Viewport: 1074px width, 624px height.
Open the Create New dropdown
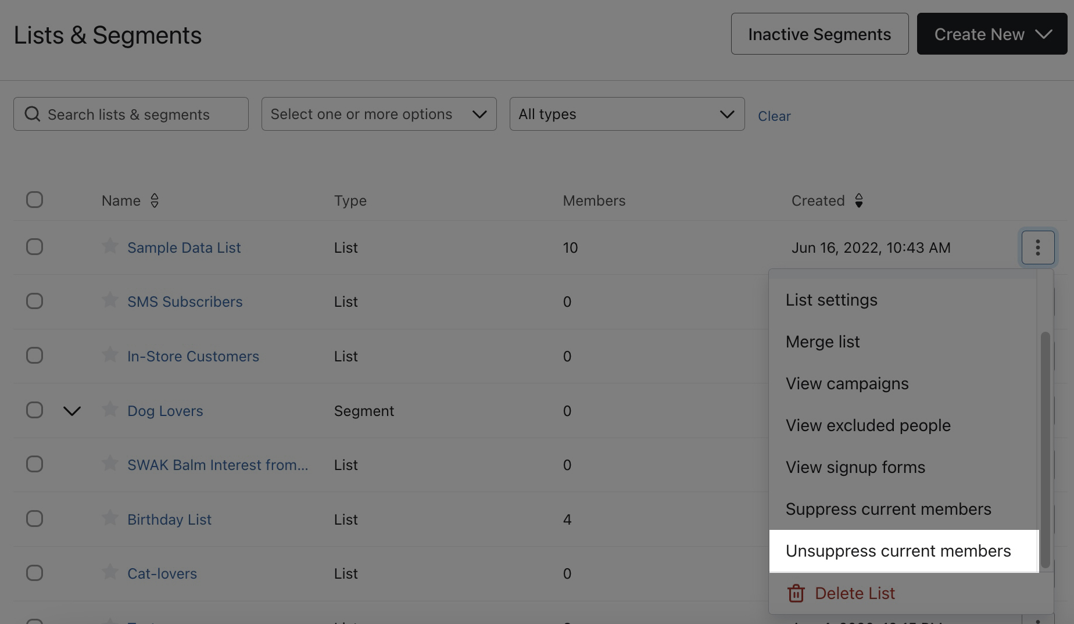991,34
